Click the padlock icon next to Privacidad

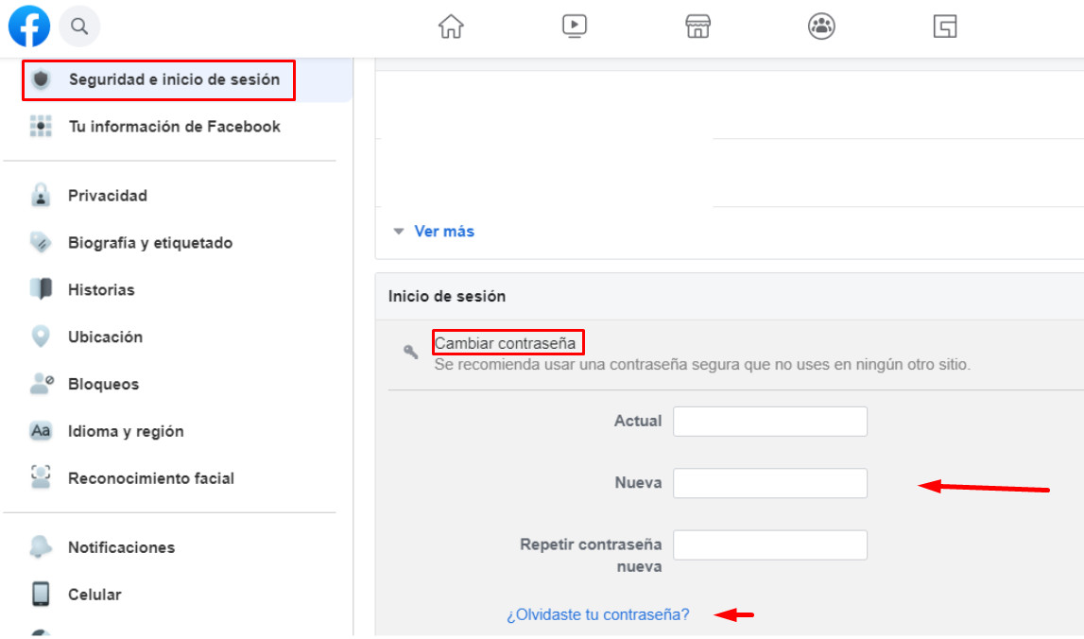40,196
